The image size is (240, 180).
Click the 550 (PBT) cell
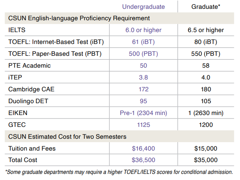(206, 54)
